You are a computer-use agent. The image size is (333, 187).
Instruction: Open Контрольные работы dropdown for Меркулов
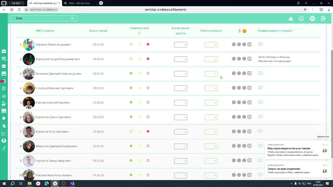pyautogui.click(x=181, y=146)
